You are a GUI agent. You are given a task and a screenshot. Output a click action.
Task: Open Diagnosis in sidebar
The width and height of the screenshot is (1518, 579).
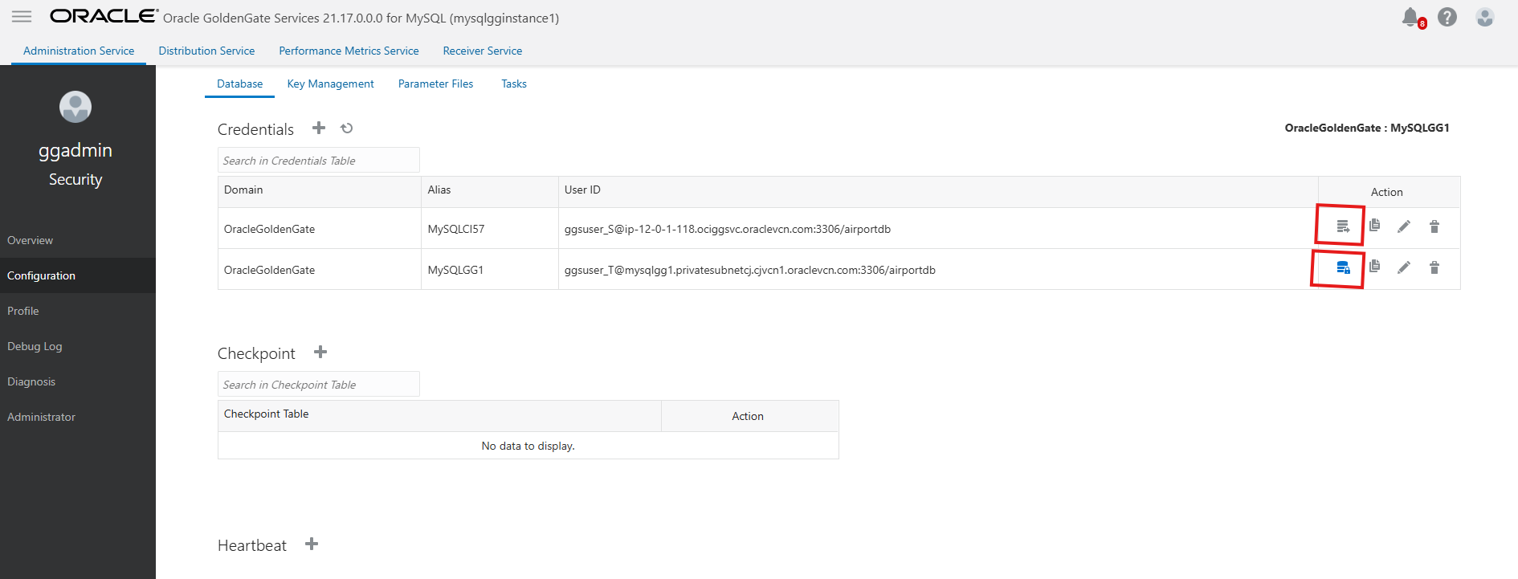coord(78,381)
